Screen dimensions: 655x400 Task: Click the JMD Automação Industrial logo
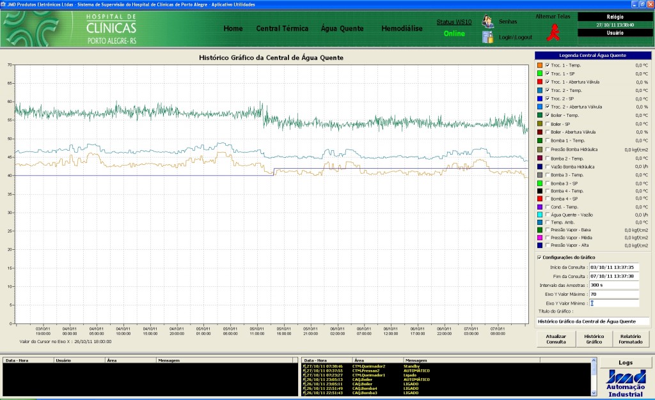(626, 383)
